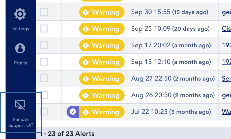
Task: Click the Remote Support Off monitor icon
Action: pos(20,105)
